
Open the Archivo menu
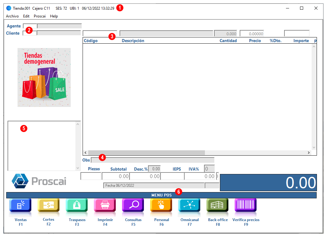[x=12, y=16]
